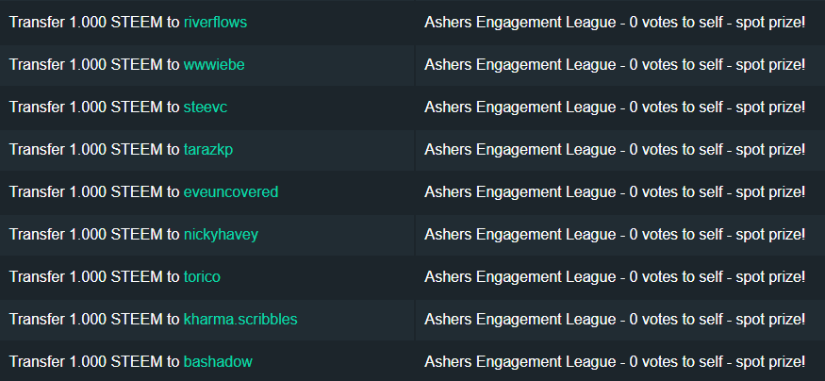825x381 pixels.
Task: Click the memo for torico transfer
Action: click(x=615, y=277)
